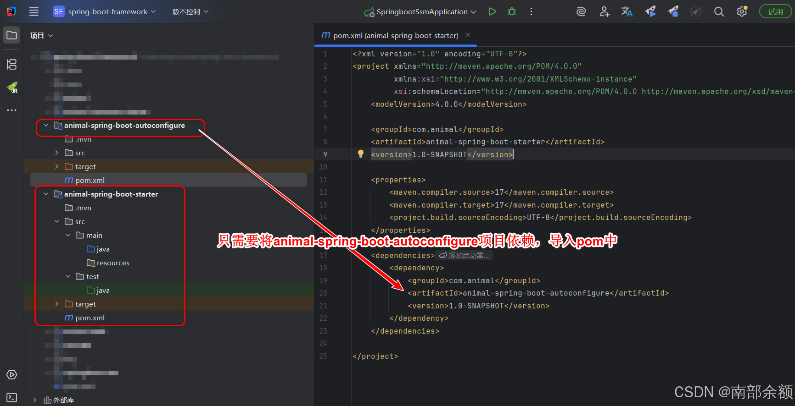
Task: Select .mvn folder under animal-spring-boot-starter
Action: click(x=78, y=208)
